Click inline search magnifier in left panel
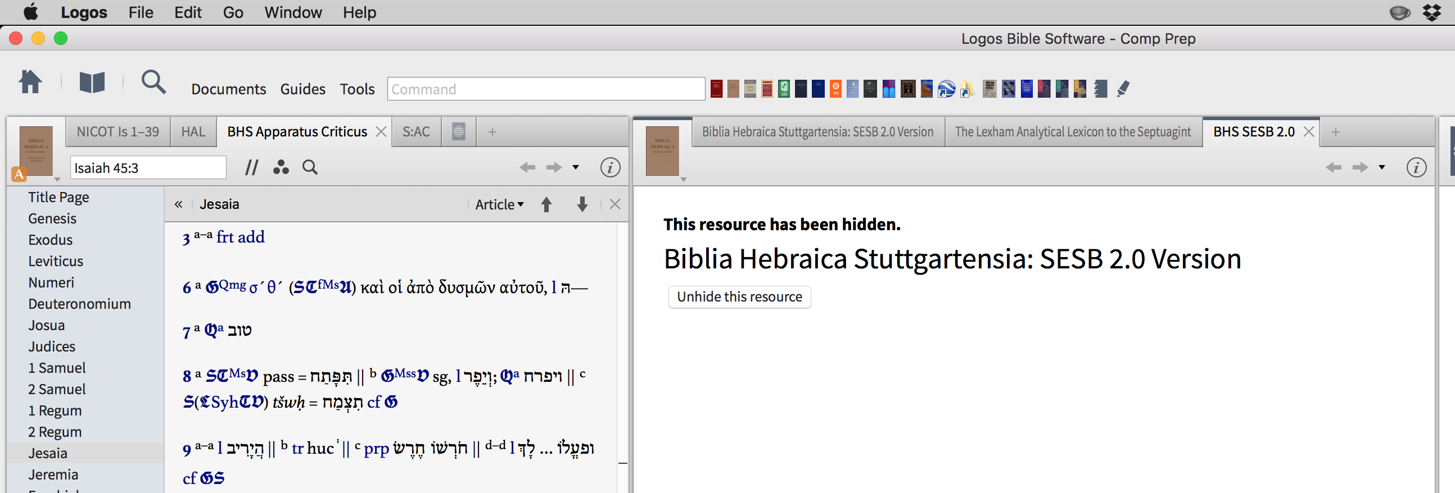 click(310, 167)
